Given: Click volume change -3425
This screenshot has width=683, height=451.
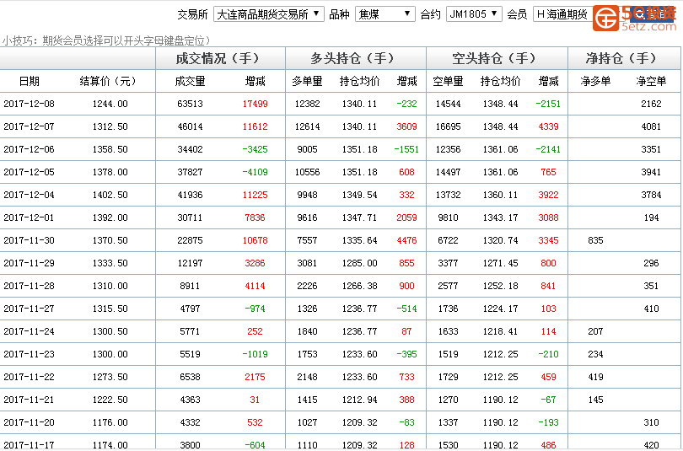Looking at the screenshot, I should (x=255, y=149).
